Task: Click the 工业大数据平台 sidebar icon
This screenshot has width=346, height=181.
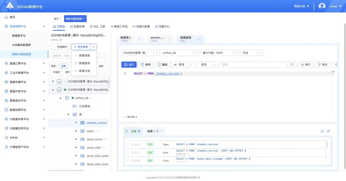Action: (6, 73)
